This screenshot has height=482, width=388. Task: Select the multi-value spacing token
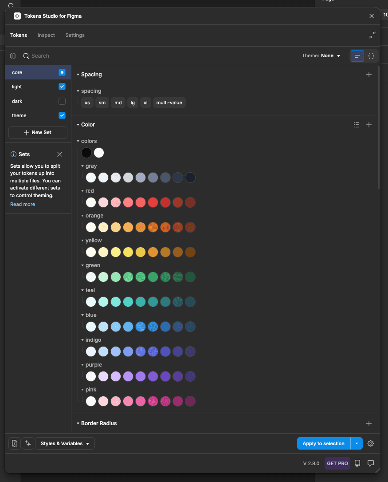tap(169, 103)
